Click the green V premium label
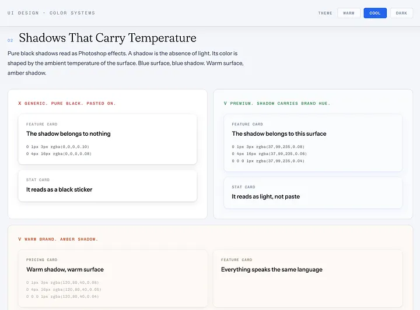The image size is (420, 310). click(277, 103)
